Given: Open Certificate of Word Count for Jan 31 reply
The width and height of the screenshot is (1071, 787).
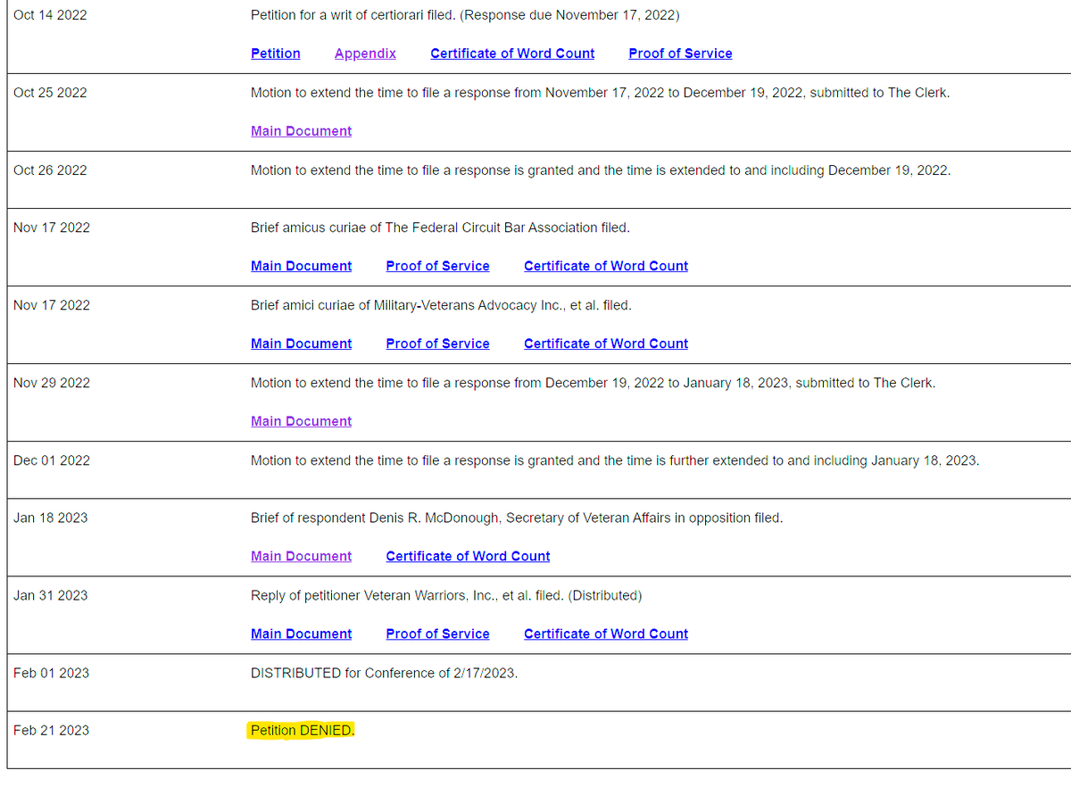Looking at the screenshot, I should tap(606, 634).
